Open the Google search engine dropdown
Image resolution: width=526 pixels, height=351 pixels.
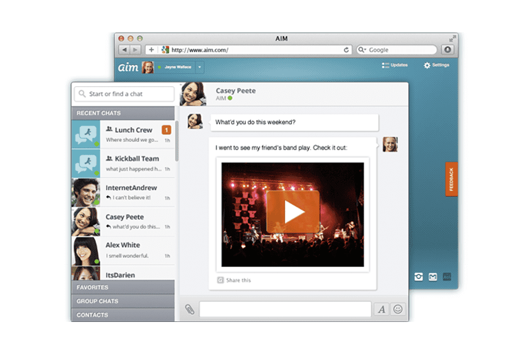pyautogui.click(x=362, y=50)
